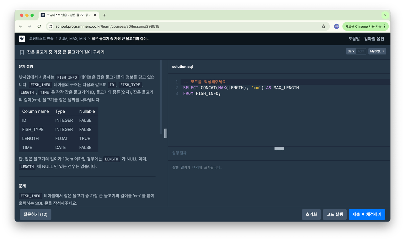This screenshot has height=241, width=405.
Task: Click the Programmers logo icon
Action: pos(22,38)
